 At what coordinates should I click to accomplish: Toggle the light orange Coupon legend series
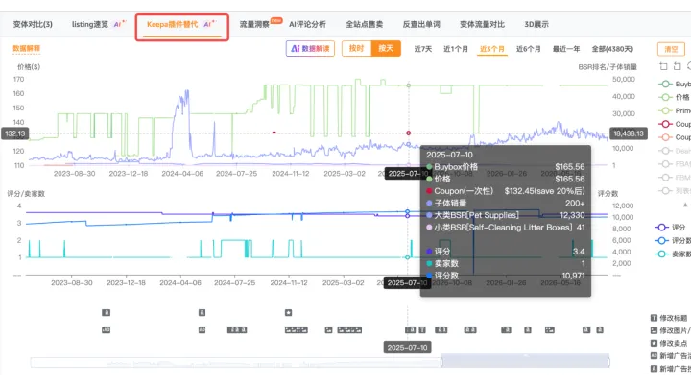tap(675, 137)
